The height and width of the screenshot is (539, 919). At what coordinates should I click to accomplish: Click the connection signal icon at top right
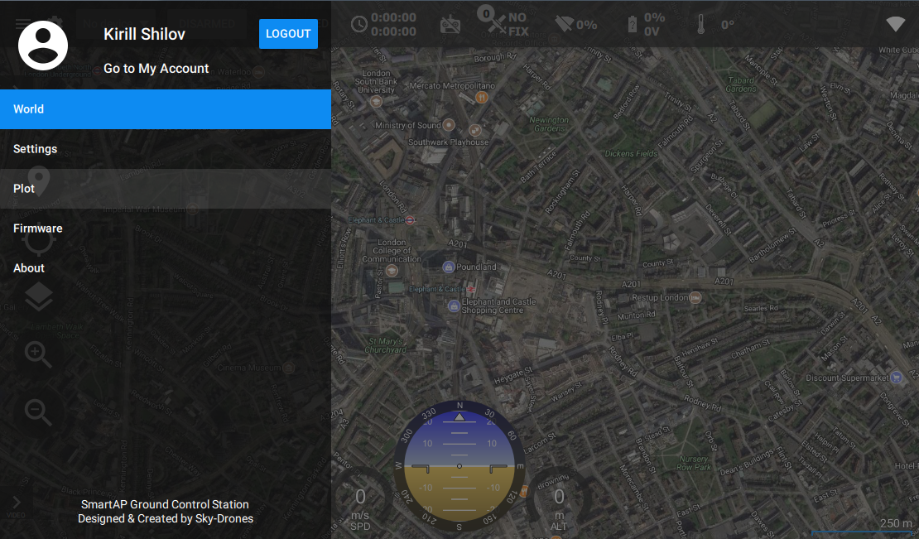click(896, 24)
